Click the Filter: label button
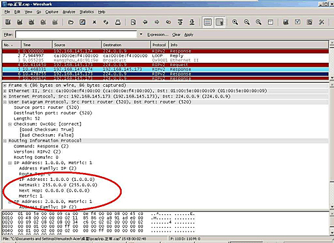334x243 pixels. (x=9, y=35)
